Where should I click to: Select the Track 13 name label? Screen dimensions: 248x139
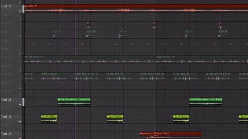coord(6,15)
